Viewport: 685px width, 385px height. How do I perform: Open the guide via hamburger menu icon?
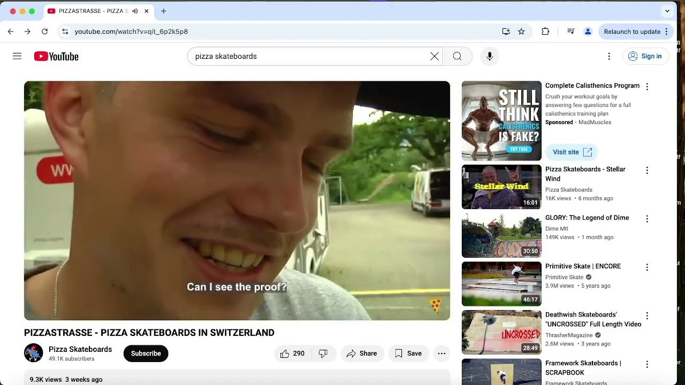point(17,56)
